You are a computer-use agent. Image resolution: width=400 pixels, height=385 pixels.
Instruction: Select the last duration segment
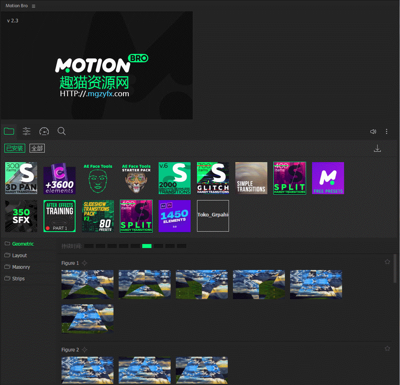pyautogui.click(x=181, y=246)
